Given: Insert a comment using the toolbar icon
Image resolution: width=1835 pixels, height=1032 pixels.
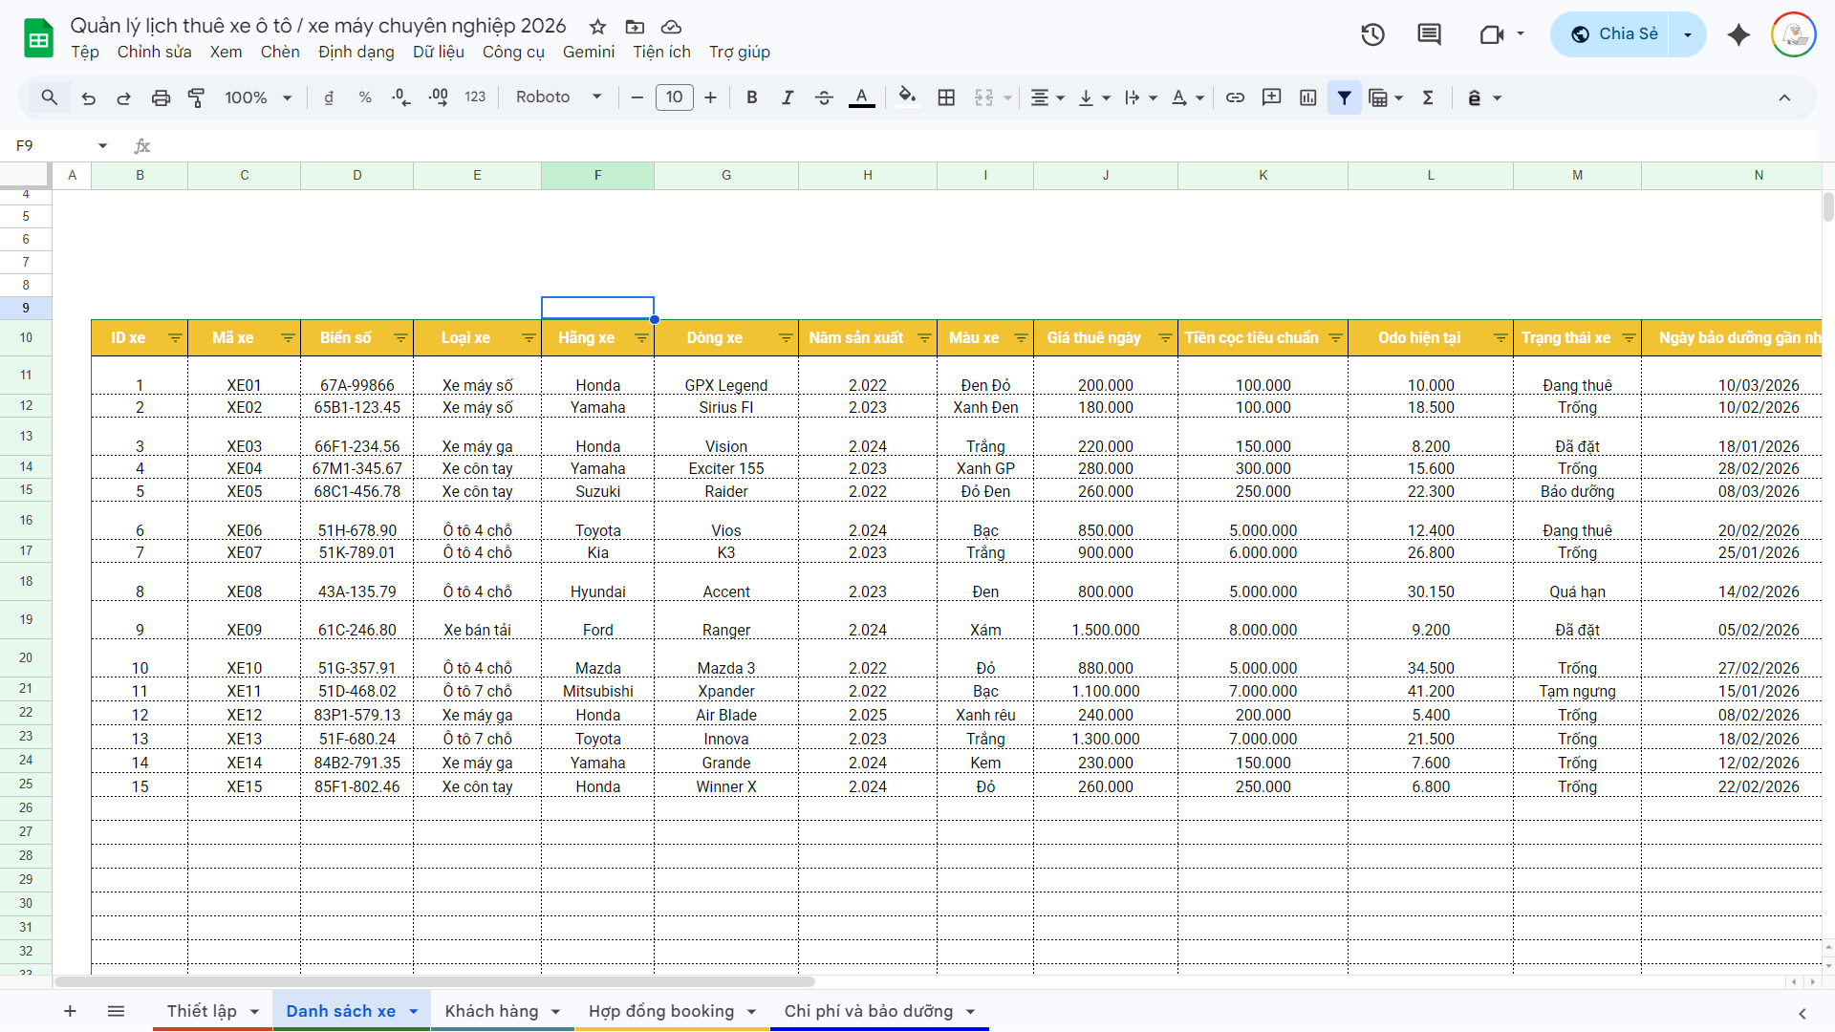Looking at the screenshot, I should point(1271,97).
